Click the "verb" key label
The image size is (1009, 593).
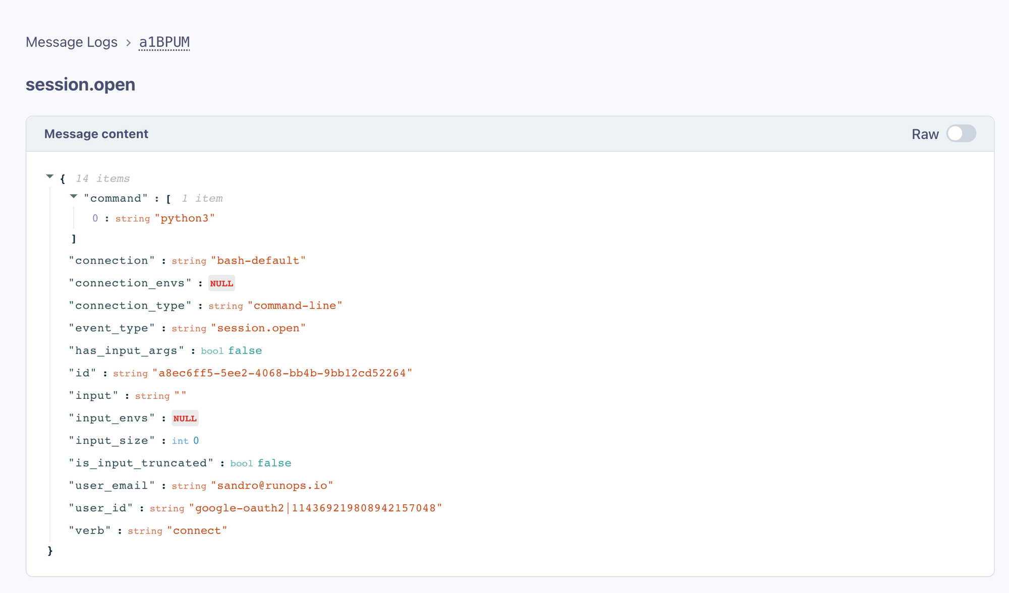90,530
